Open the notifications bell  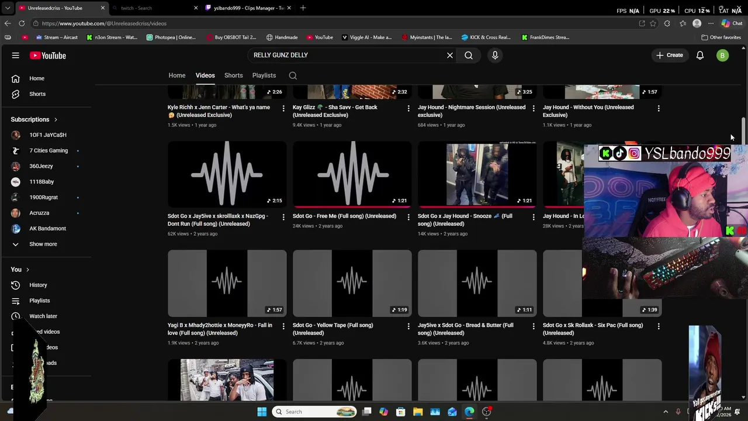pos(700,56)
